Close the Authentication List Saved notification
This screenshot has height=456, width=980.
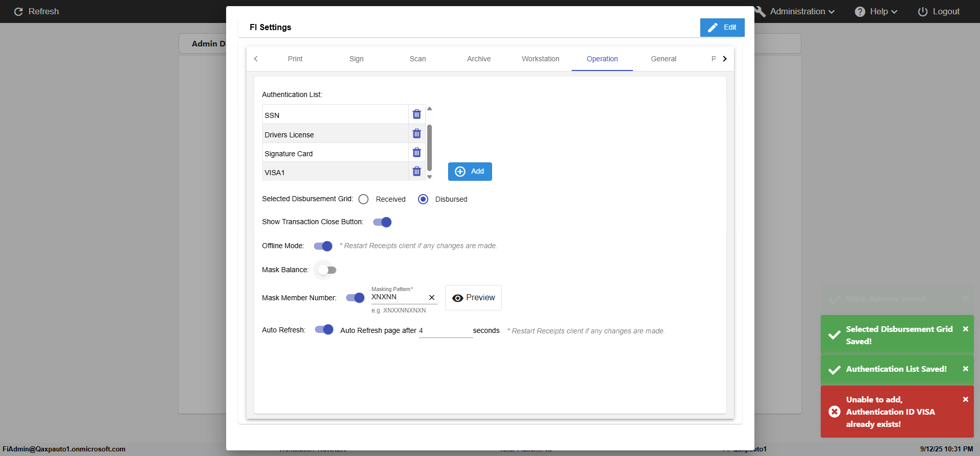(965, 369)
